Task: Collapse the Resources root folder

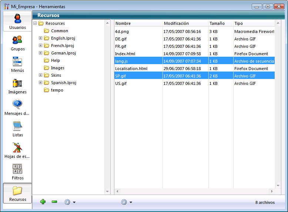Action: 35,23
